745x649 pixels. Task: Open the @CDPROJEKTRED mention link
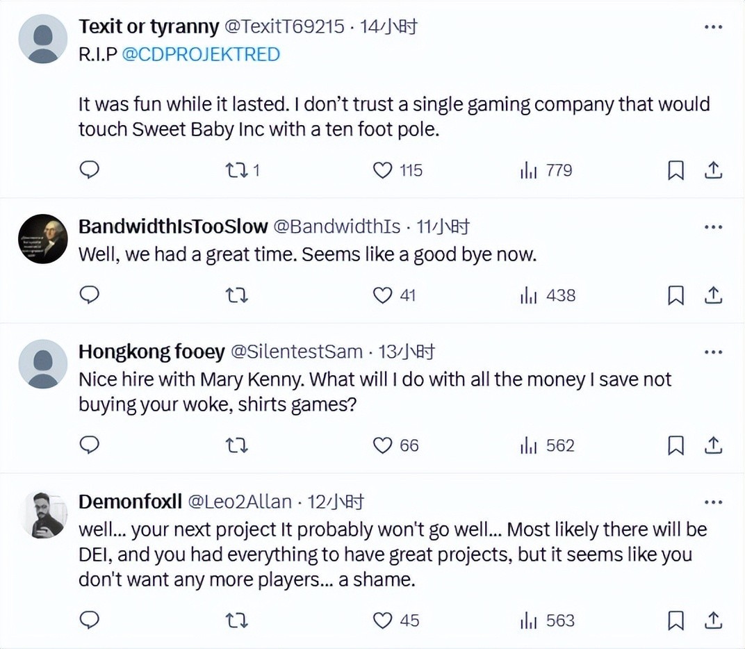click(x=201, y=54)
